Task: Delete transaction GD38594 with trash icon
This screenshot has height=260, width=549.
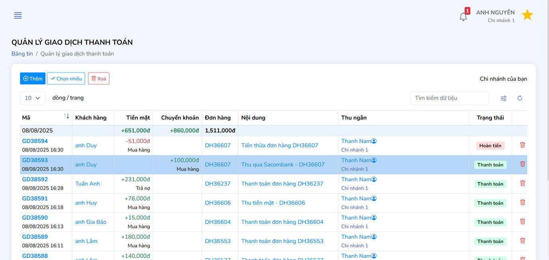Action: [522, 145]
